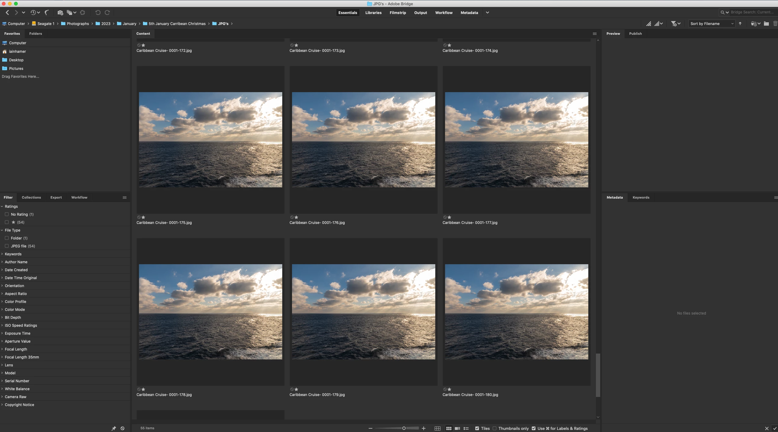
Task: Expand the Keywords filter section
Action: click(x=13, y=254)
